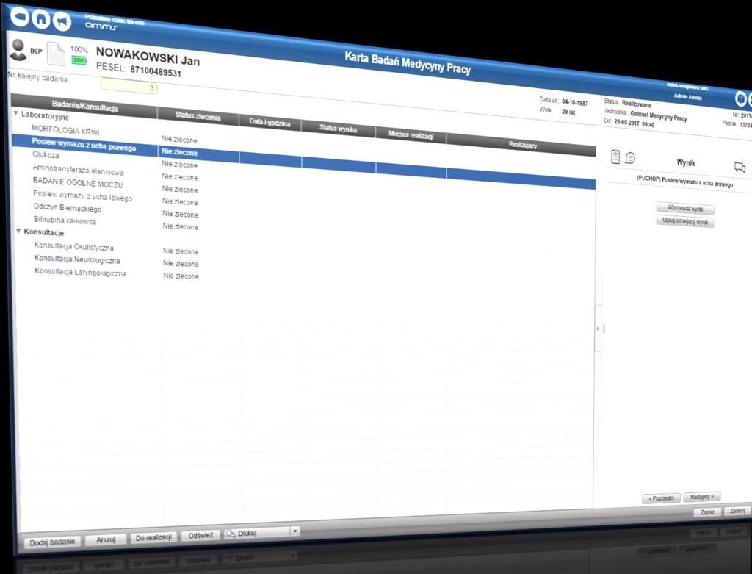Open the blank document icon

pyautogui.click(x=56, y=54)
